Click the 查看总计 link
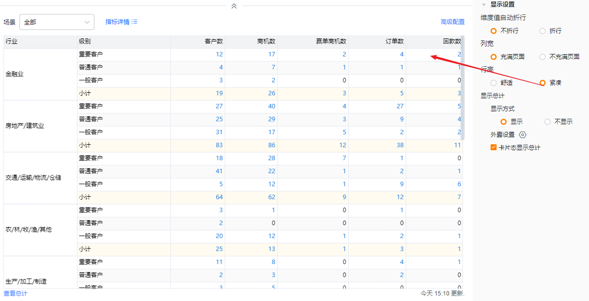 [15, 294]
